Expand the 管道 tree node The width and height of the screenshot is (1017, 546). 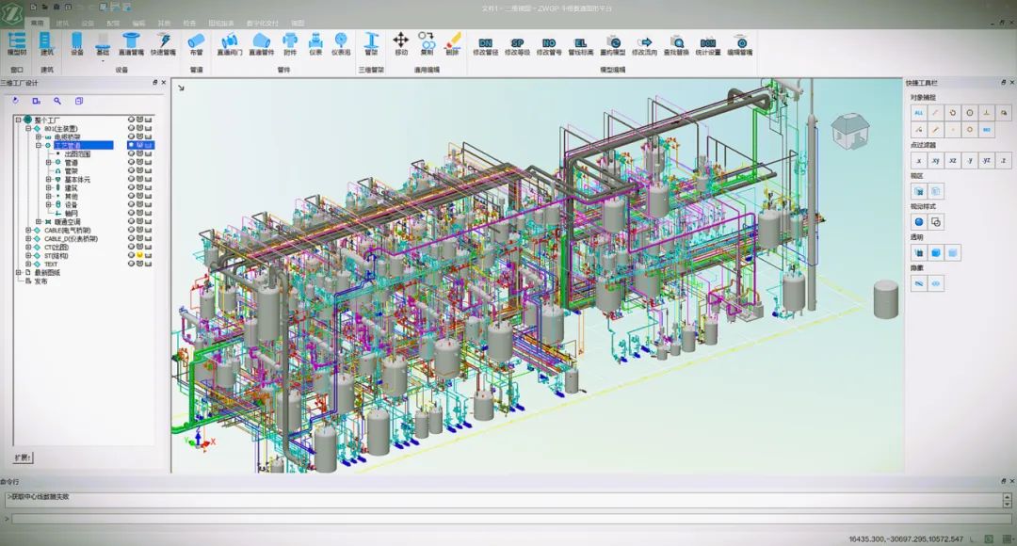pyautogui.click(x=48, y=163)
